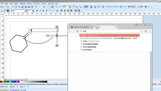Click the Export to PDF icon
The height and width of the screenshot is (91, 161).
click(x=32, y=7)
